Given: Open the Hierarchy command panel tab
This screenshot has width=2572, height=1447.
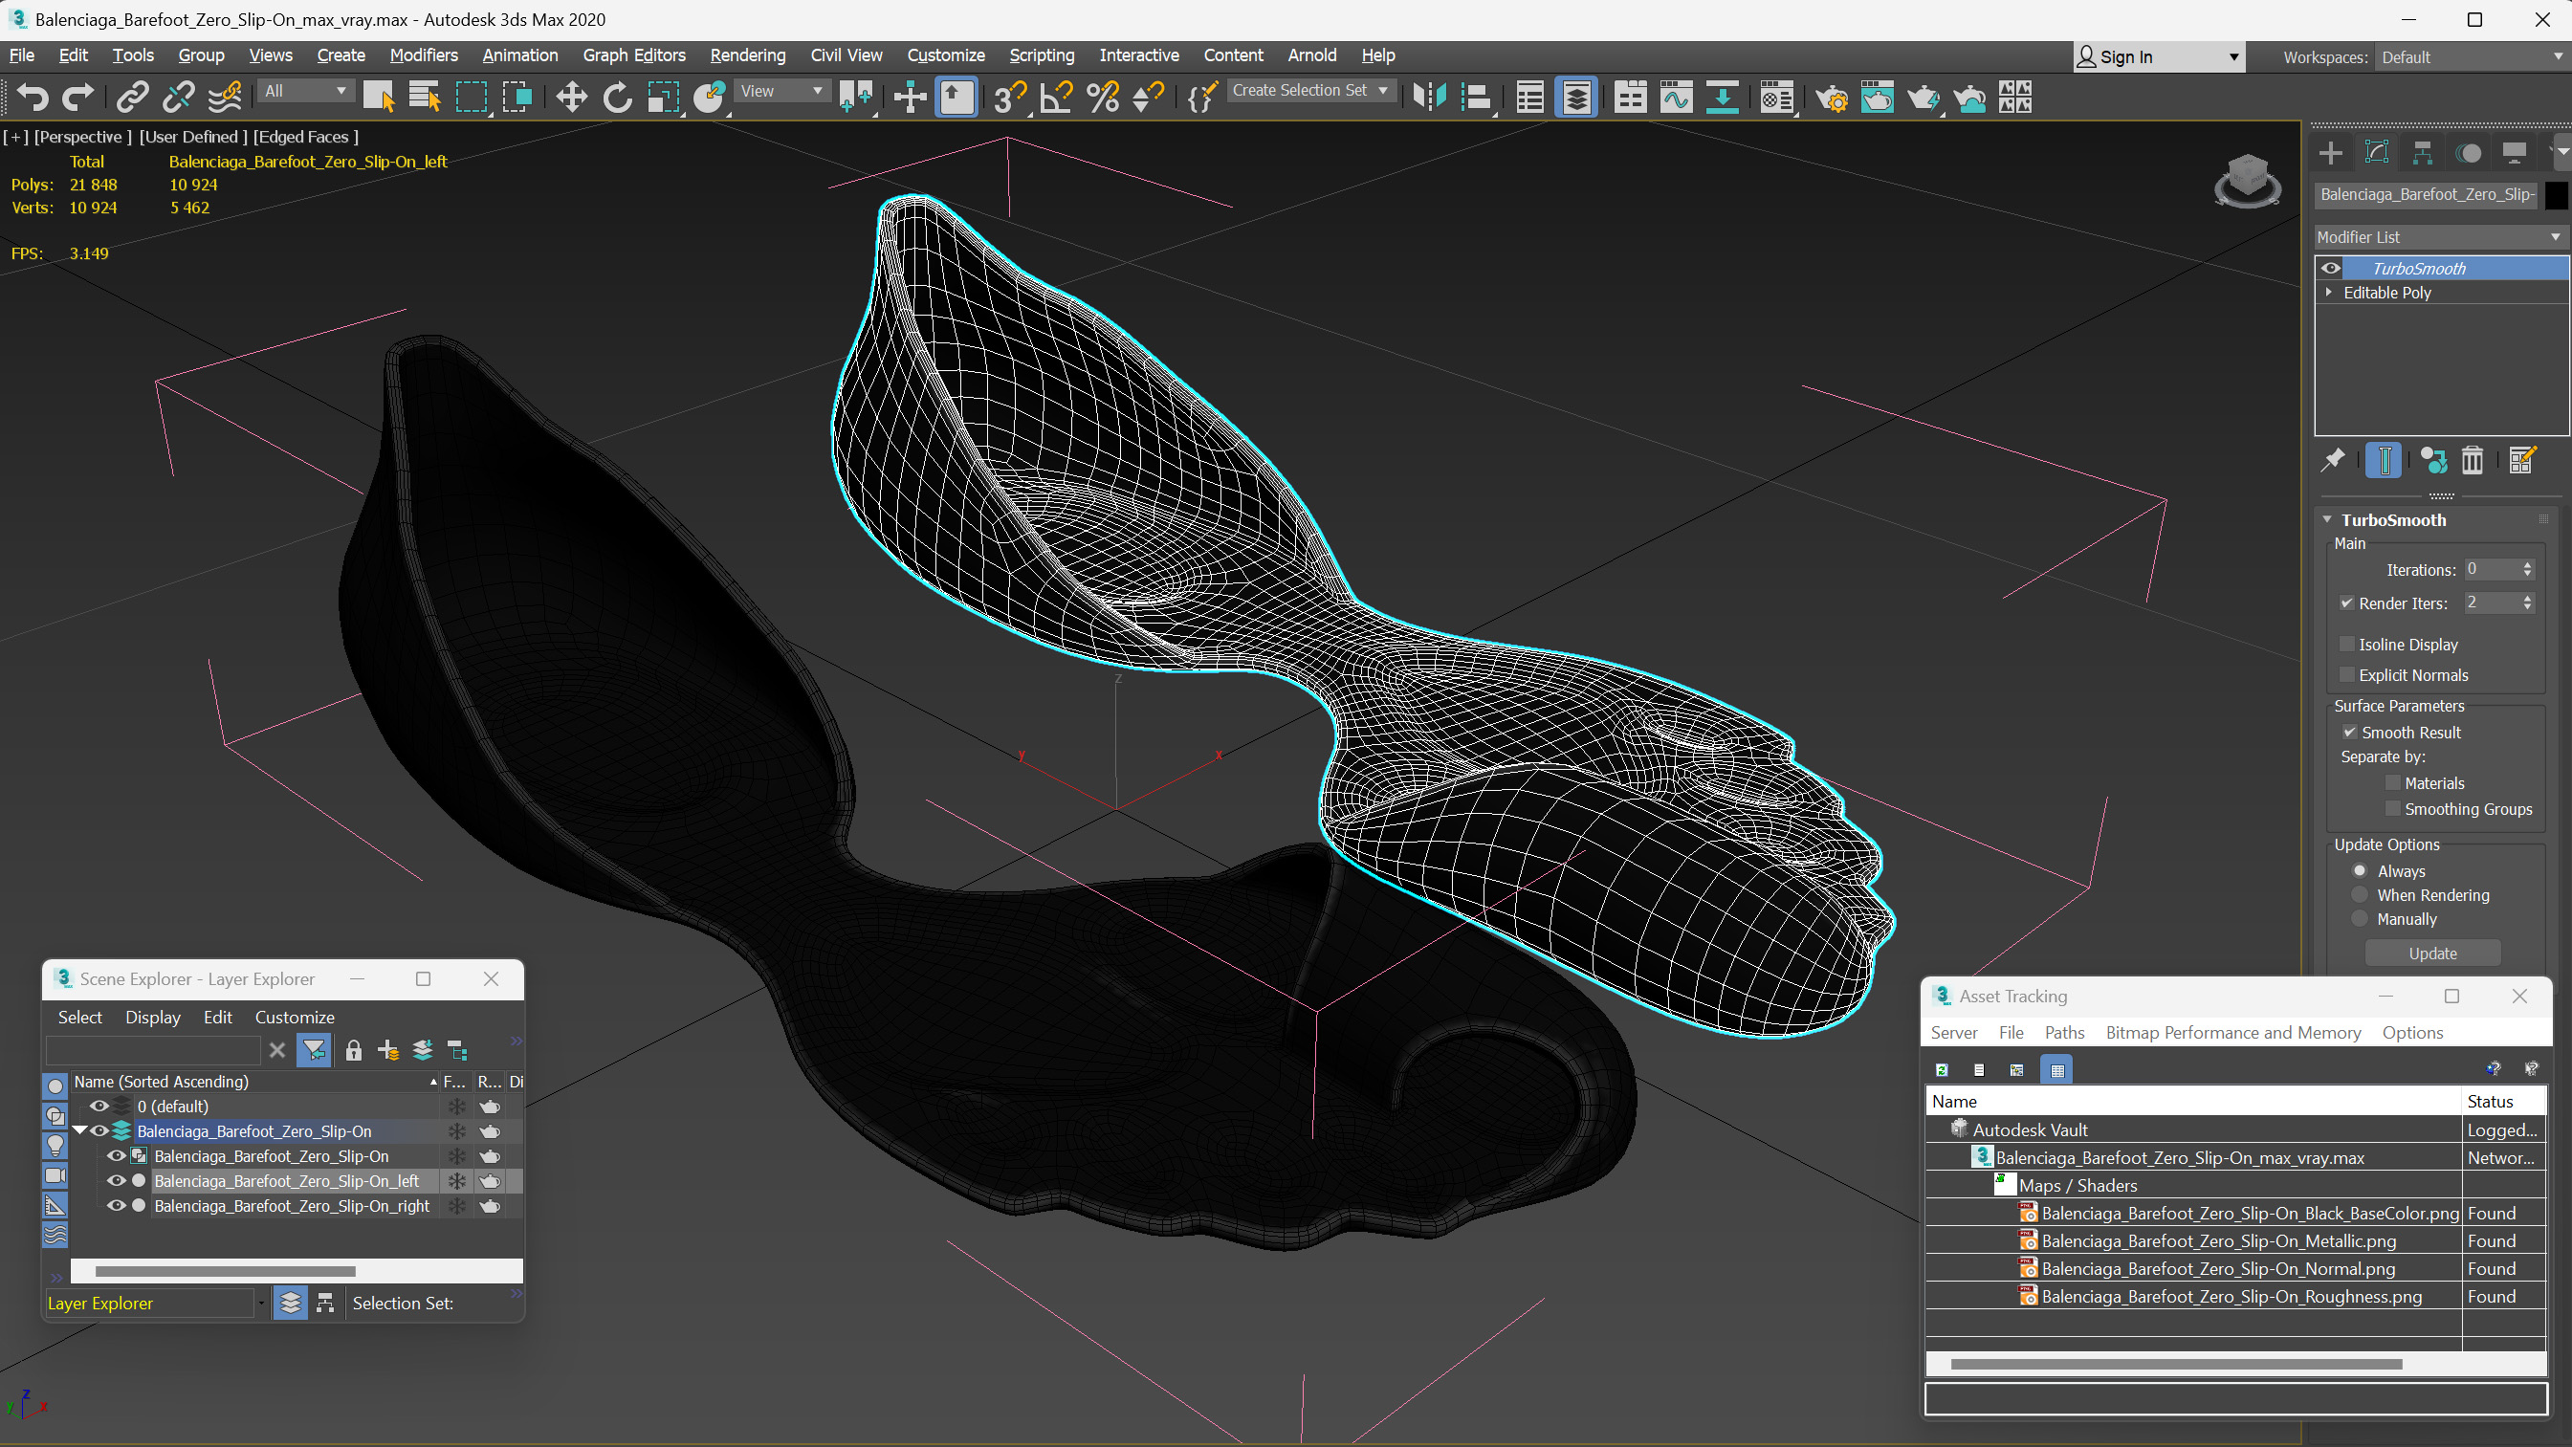Looking at the screenshot, I should point(2422,153).
